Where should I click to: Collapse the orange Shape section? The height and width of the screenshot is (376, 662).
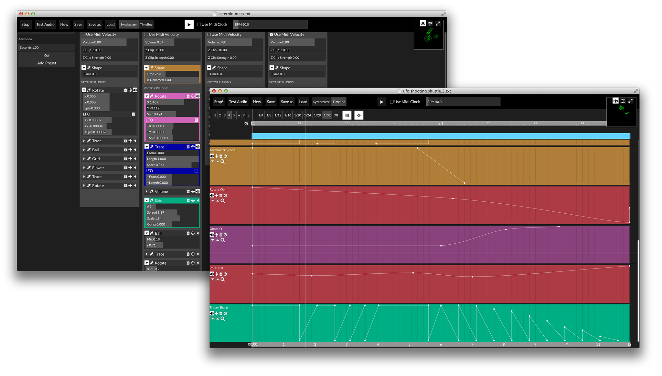pyautogui.click(x=146, y=68)
